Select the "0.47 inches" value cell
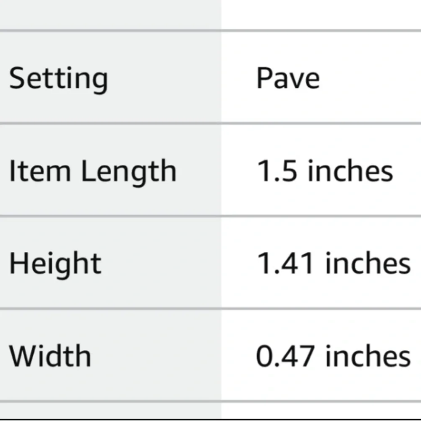The height and width of the screenshot is (421, 421). click(333, 356)
